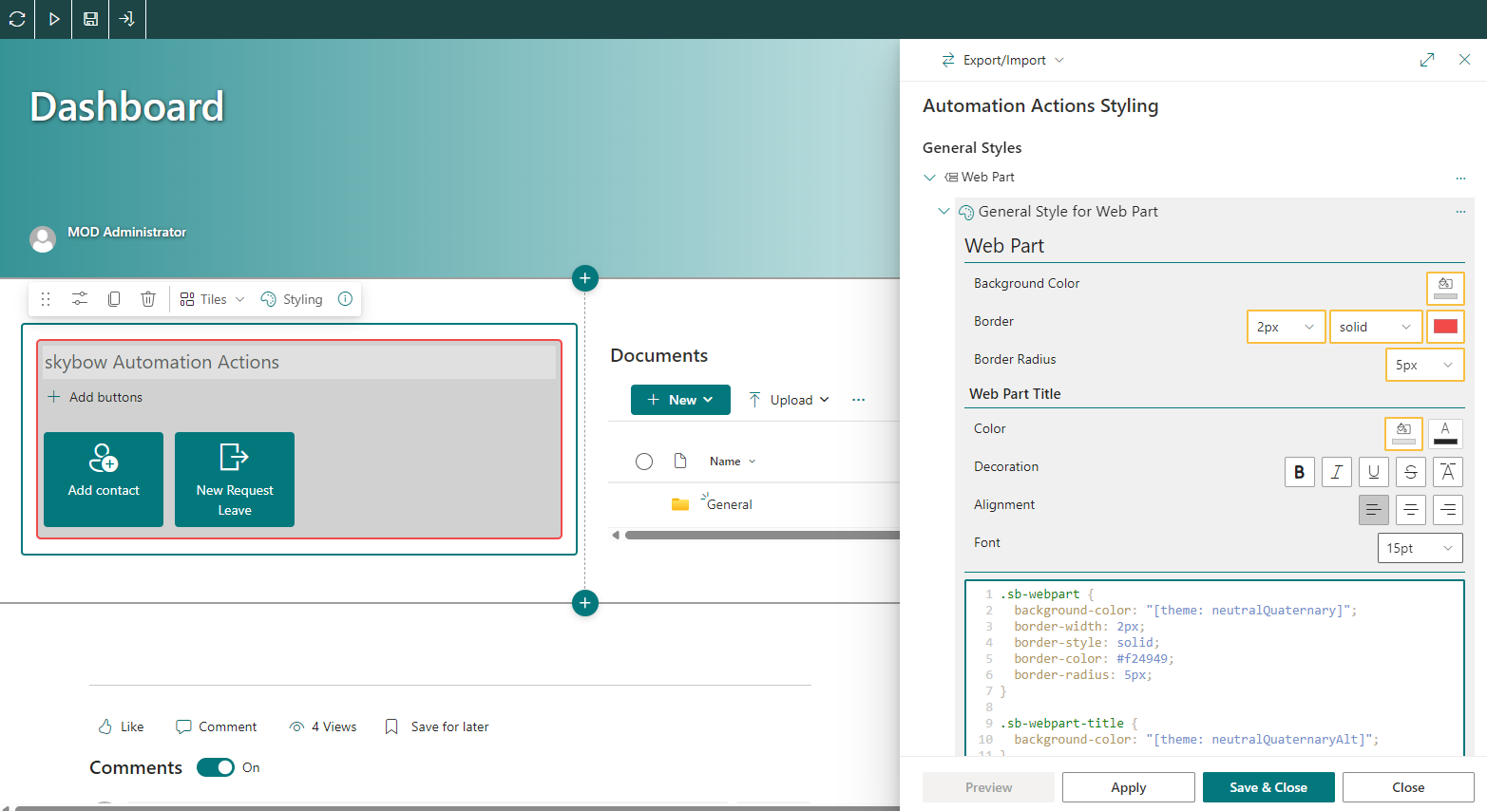The width and height of the screenshot is (1487, 811).
Task: Click the file type column icon
Action: click(680, 462)
